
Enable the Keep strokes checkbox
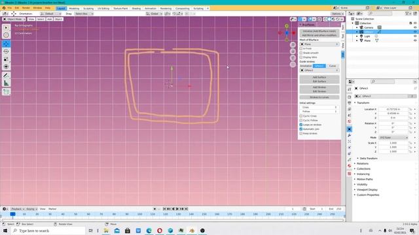pos(301,133)
